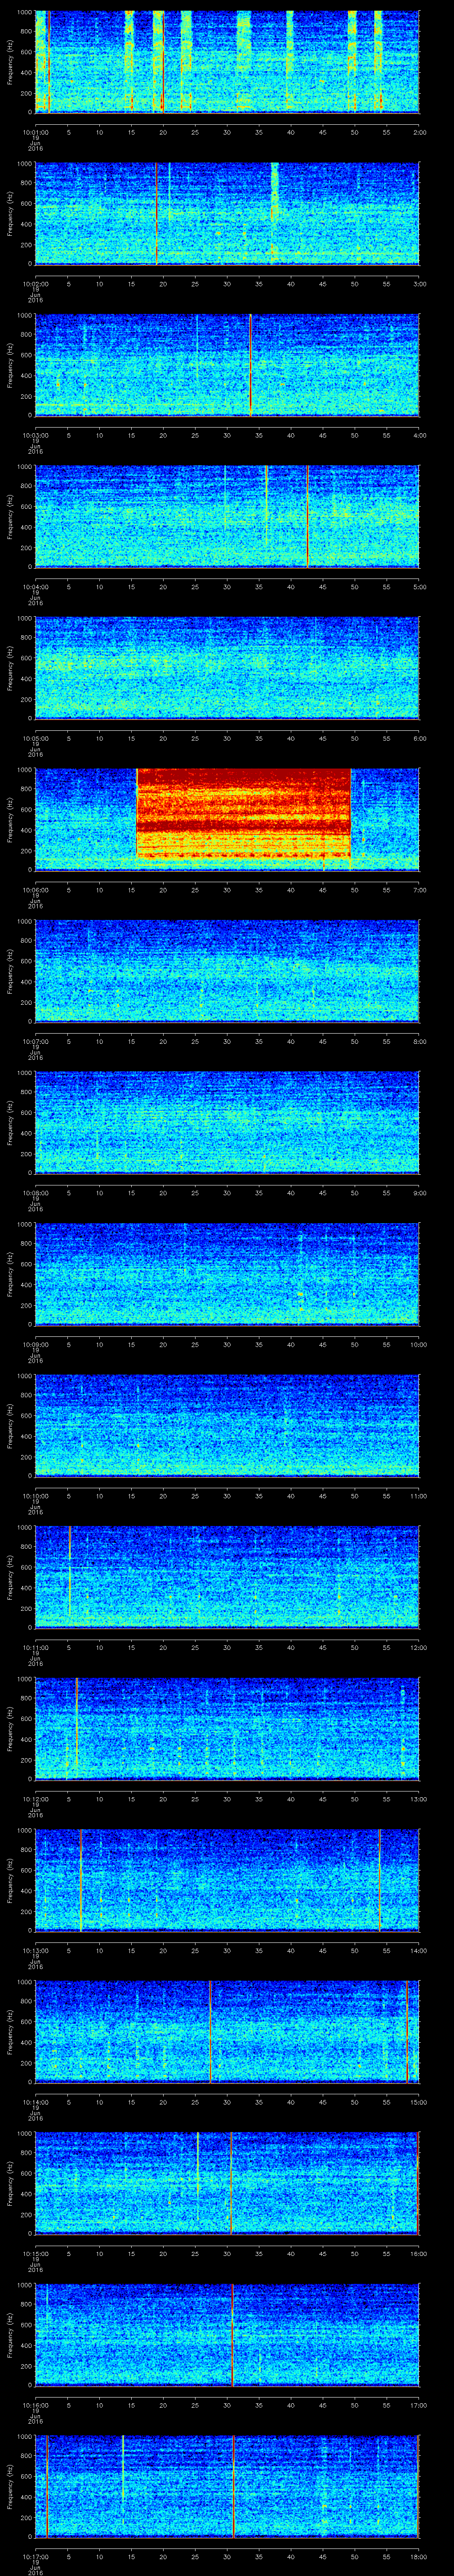This screenshot has width=454, height=2576.
Task: Select the spectrogram panel starting at 10:07:00
Action: pos(227,971)
